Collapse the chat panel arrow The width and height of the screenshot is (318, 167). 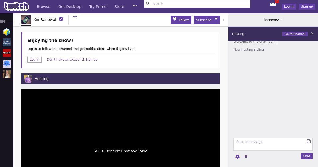click(x=224, y=20)
